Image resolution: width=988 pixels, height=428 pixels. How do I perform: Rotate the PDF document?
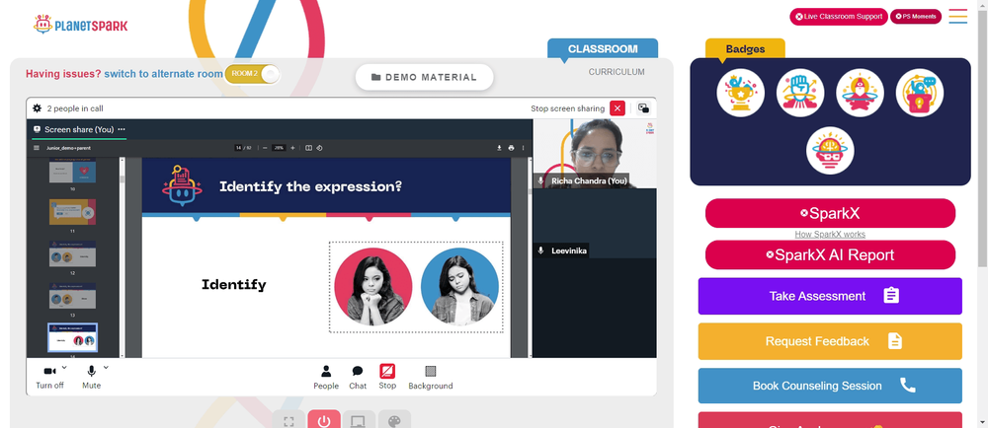pyautogui.click(x=319, y=148)
